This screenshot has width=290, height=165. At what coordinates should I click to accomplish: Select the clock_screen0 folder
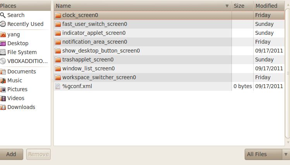point(169,15)
